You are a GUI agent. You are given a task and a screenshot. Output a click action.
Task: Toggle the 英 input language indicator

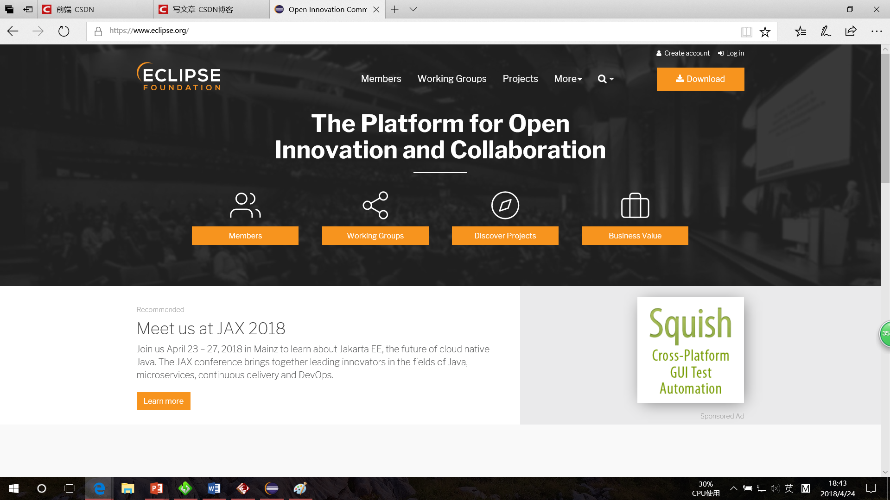click(789, 488)
